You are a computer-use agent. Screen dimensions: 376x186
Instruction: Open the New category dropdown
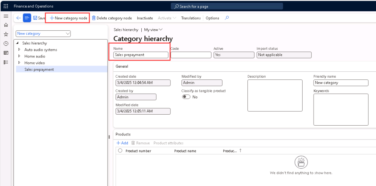pos(43,34)
